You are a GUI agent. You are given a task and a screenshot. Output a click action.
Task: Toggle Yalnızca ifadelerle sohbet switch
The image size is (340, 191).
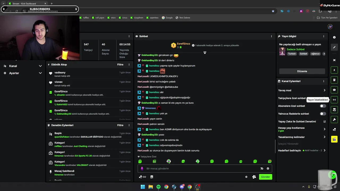tap(323, 114)
